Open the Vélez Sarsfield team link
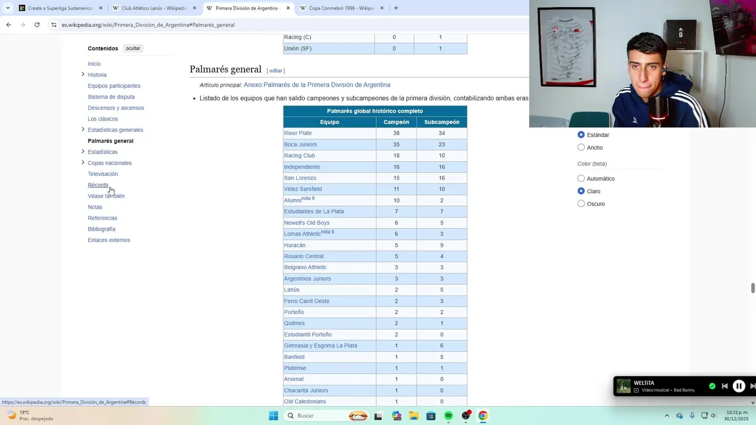 (x=303, y=189)
